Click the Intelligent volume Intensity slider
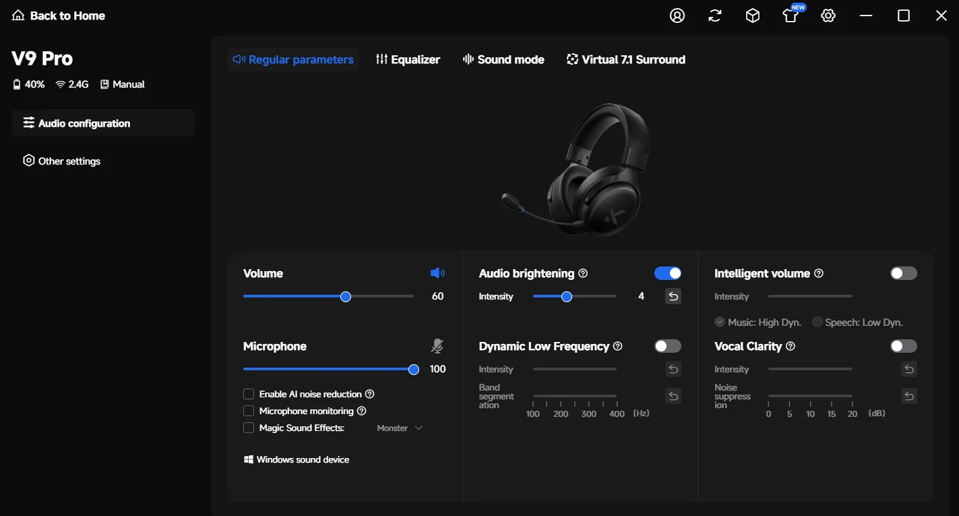 pos(810,296)
